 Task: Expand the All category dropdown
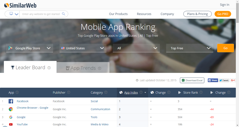coord(136,48)
